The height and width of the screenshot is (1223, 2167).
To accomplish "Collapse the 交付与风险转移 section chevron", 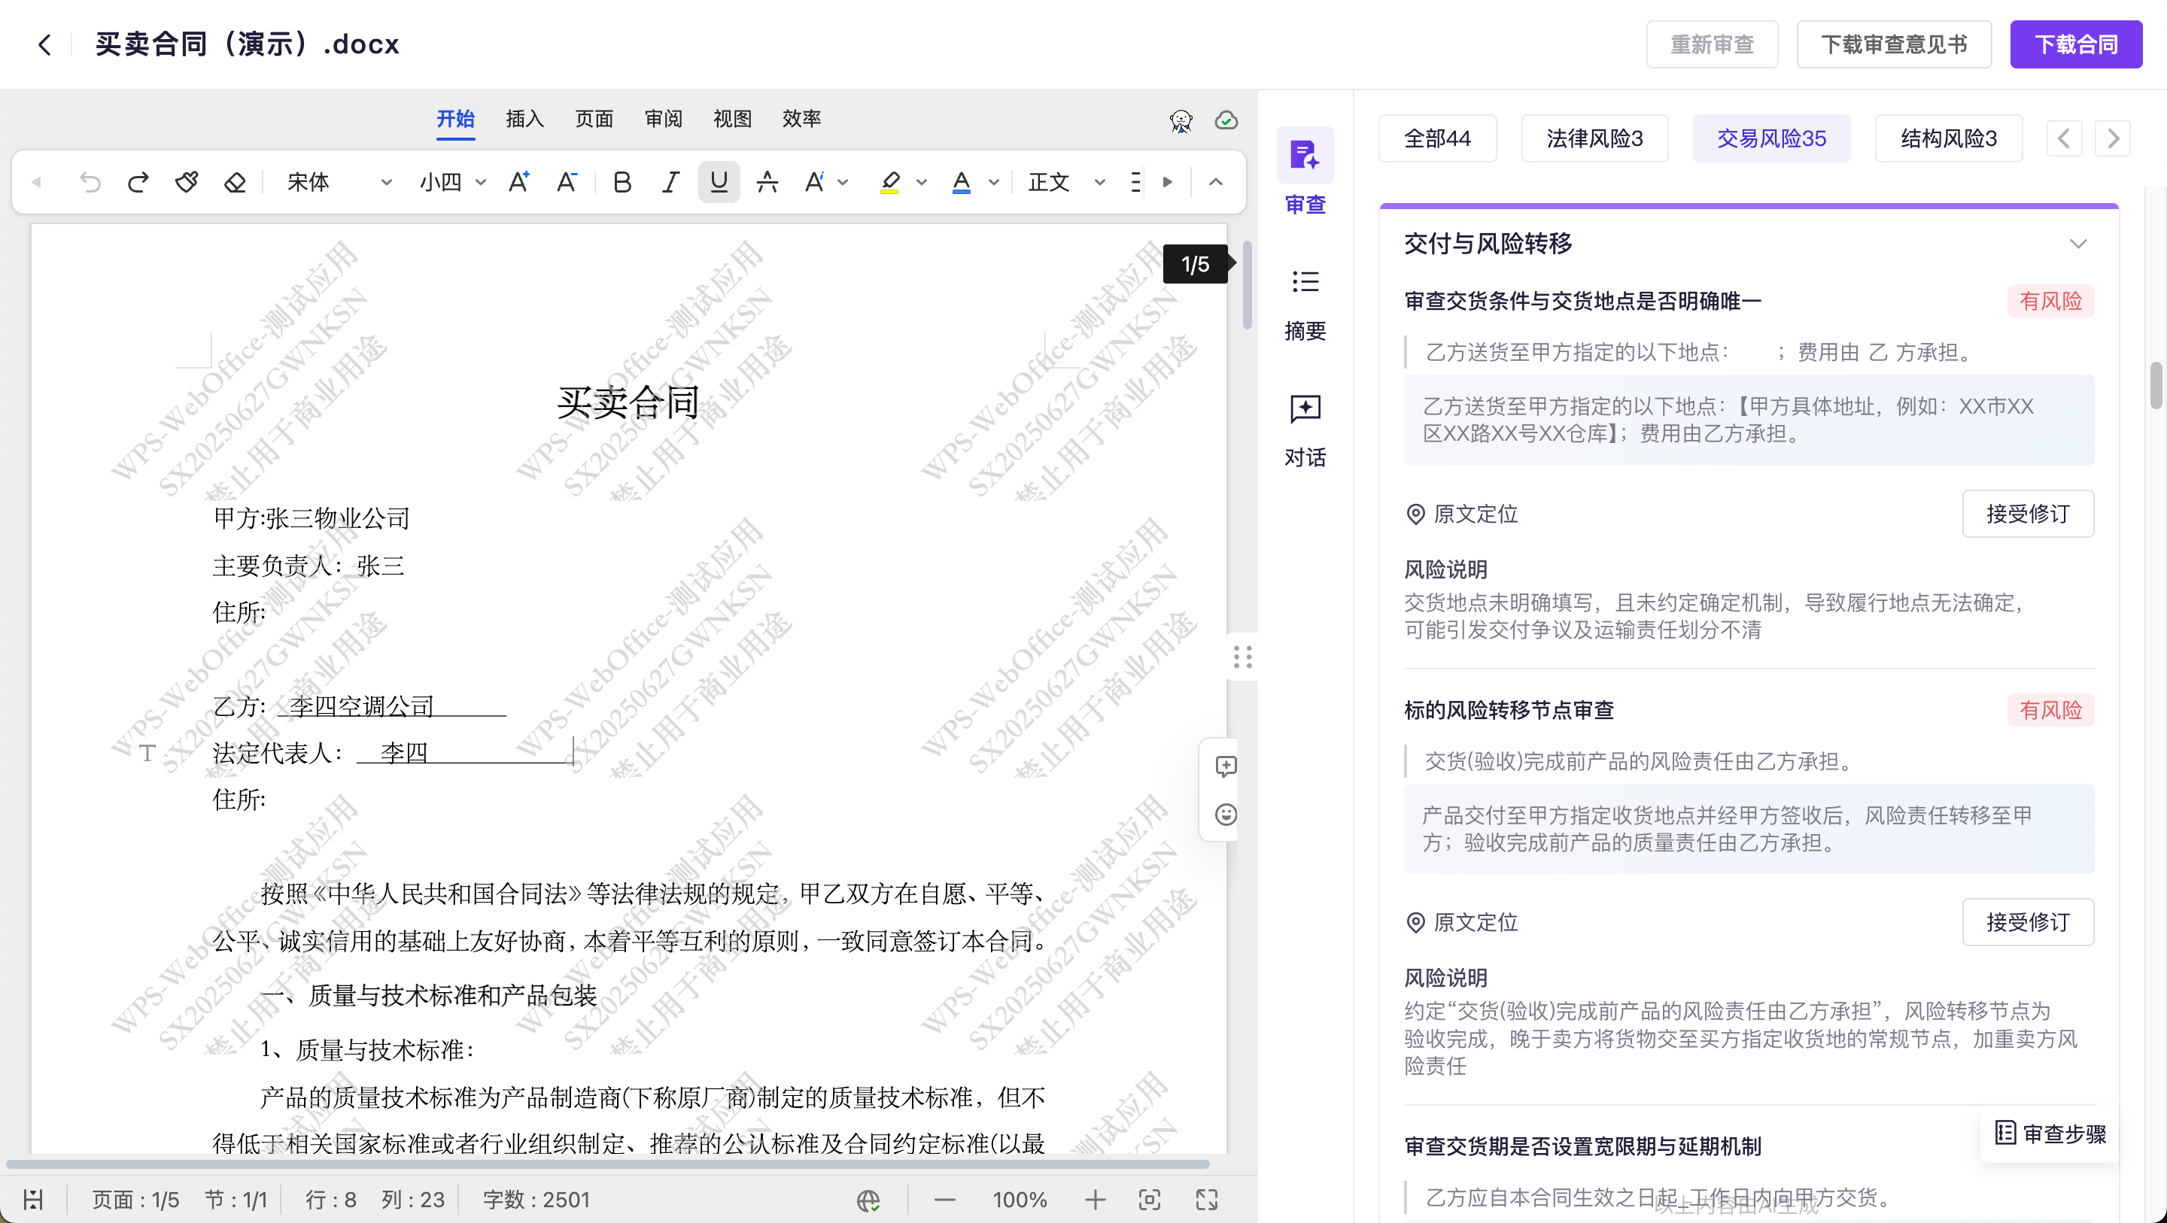I will tap(2077, 244).
